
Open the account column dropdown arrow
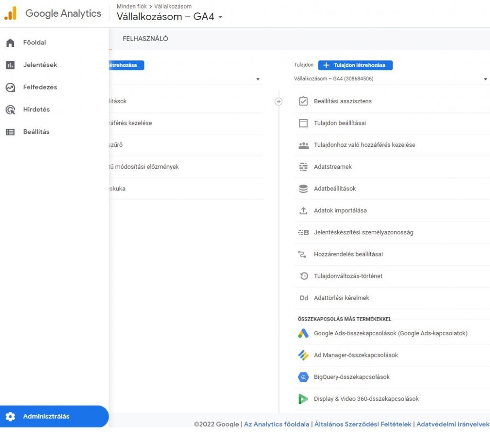point(258,79)
